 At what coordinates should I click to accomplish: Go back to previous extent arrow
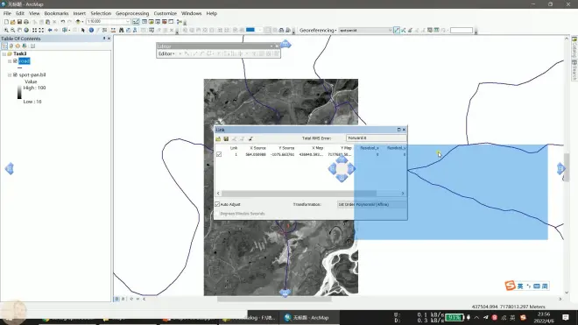[50, 31]
